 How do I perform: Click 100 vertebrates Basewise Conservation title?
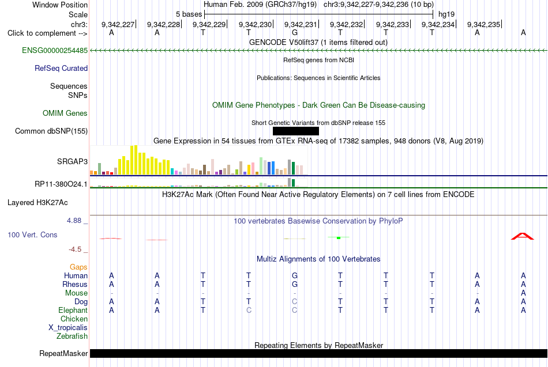(318, 221)
